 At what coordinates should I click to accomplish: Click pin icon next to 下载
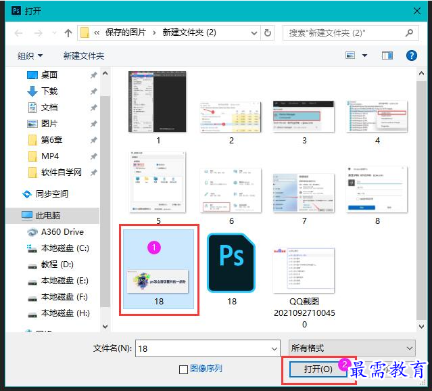(94, 91)
